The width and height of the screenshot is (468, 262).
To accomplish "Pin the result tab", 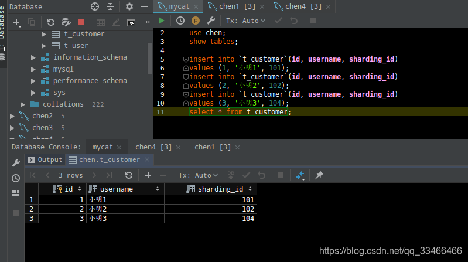I will [319, 175].
